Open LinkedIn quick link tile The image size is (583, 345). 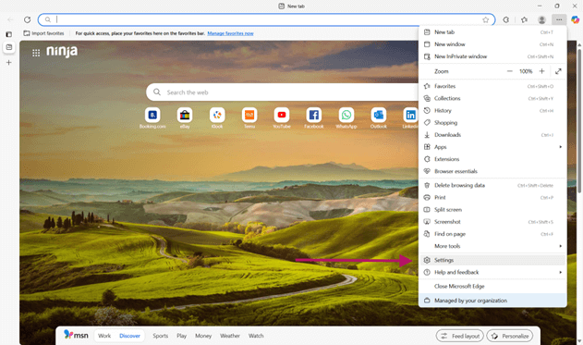coord(410,118)
